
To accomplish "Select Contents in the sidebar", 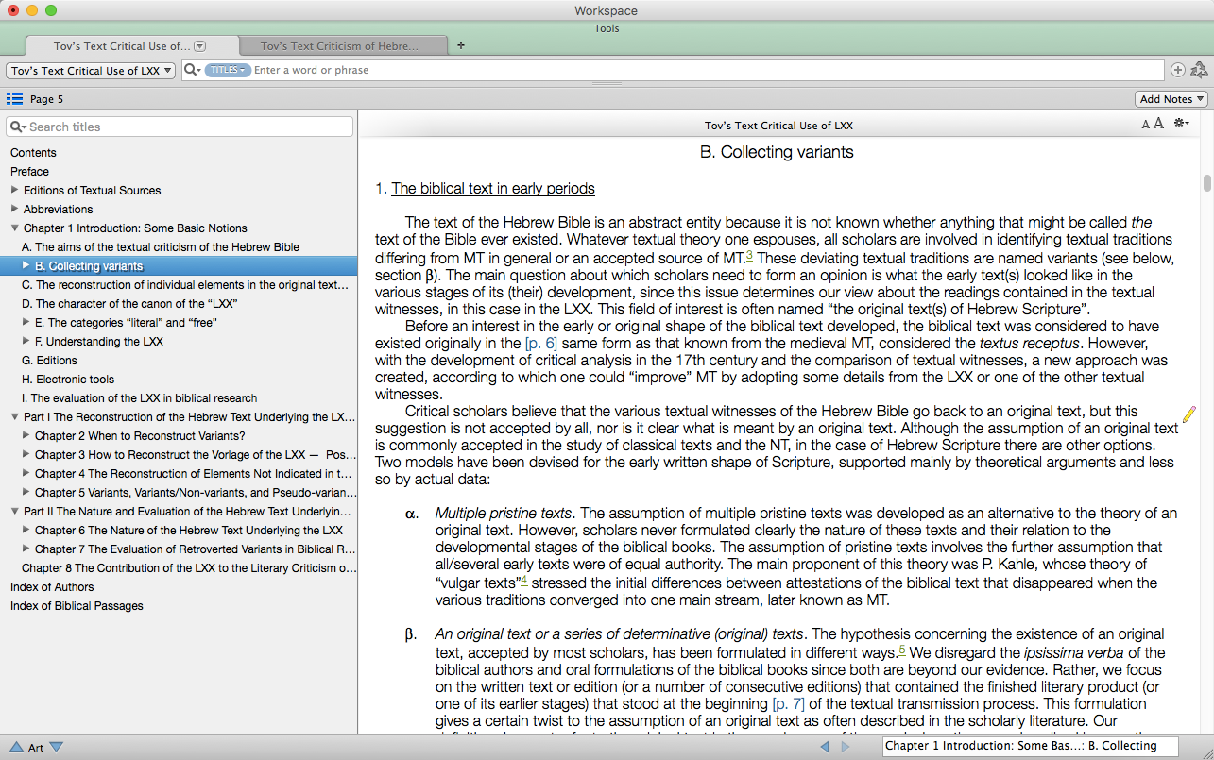I will 34,152.
